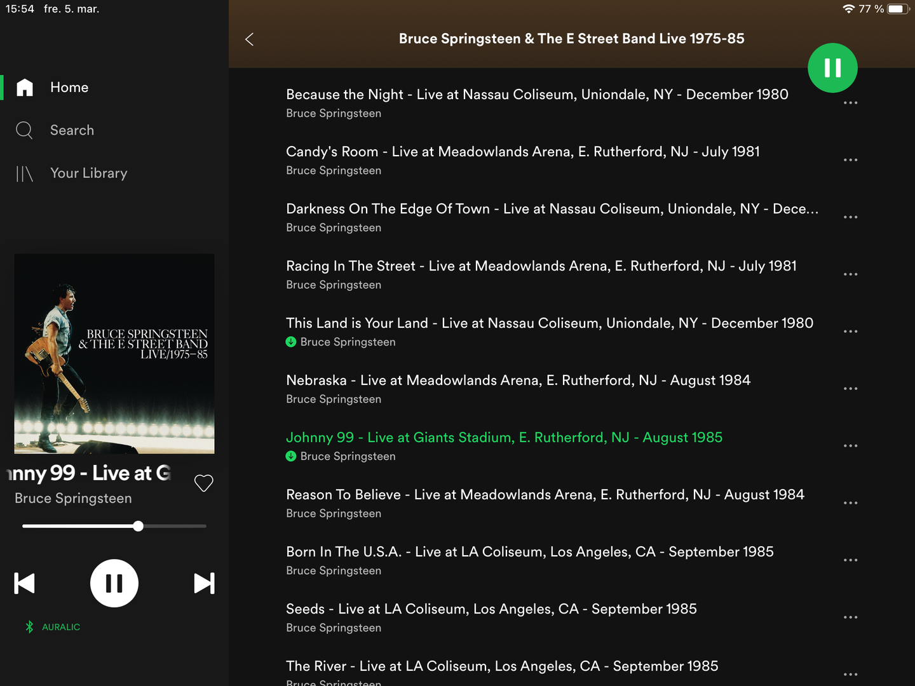Open more options for Johnny 99
915x686 pixels.
[850, 446]
